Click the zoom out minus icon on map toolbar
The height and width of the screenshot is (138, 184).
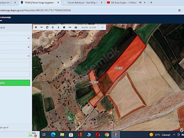(41, 27)
